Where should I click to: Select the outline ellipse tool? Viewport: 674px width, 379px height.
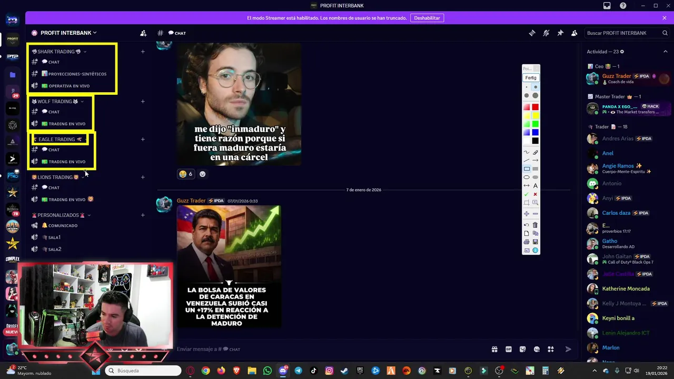coord(527,177)
